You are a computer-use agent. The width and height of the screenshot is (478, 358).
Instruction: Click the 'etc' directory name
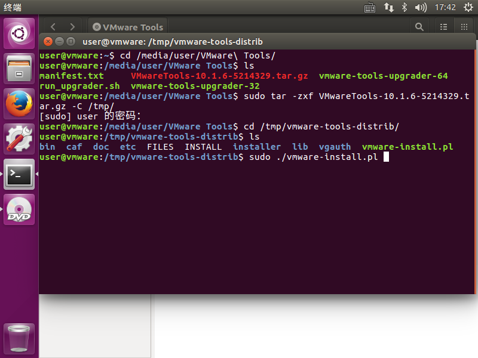tap(128, 147)
